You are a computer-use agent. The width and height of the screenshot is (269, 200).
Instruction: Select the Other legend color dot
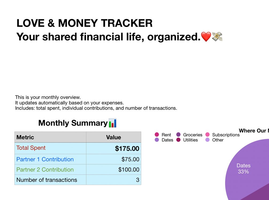pyautogui.click(x=207, y=140)
